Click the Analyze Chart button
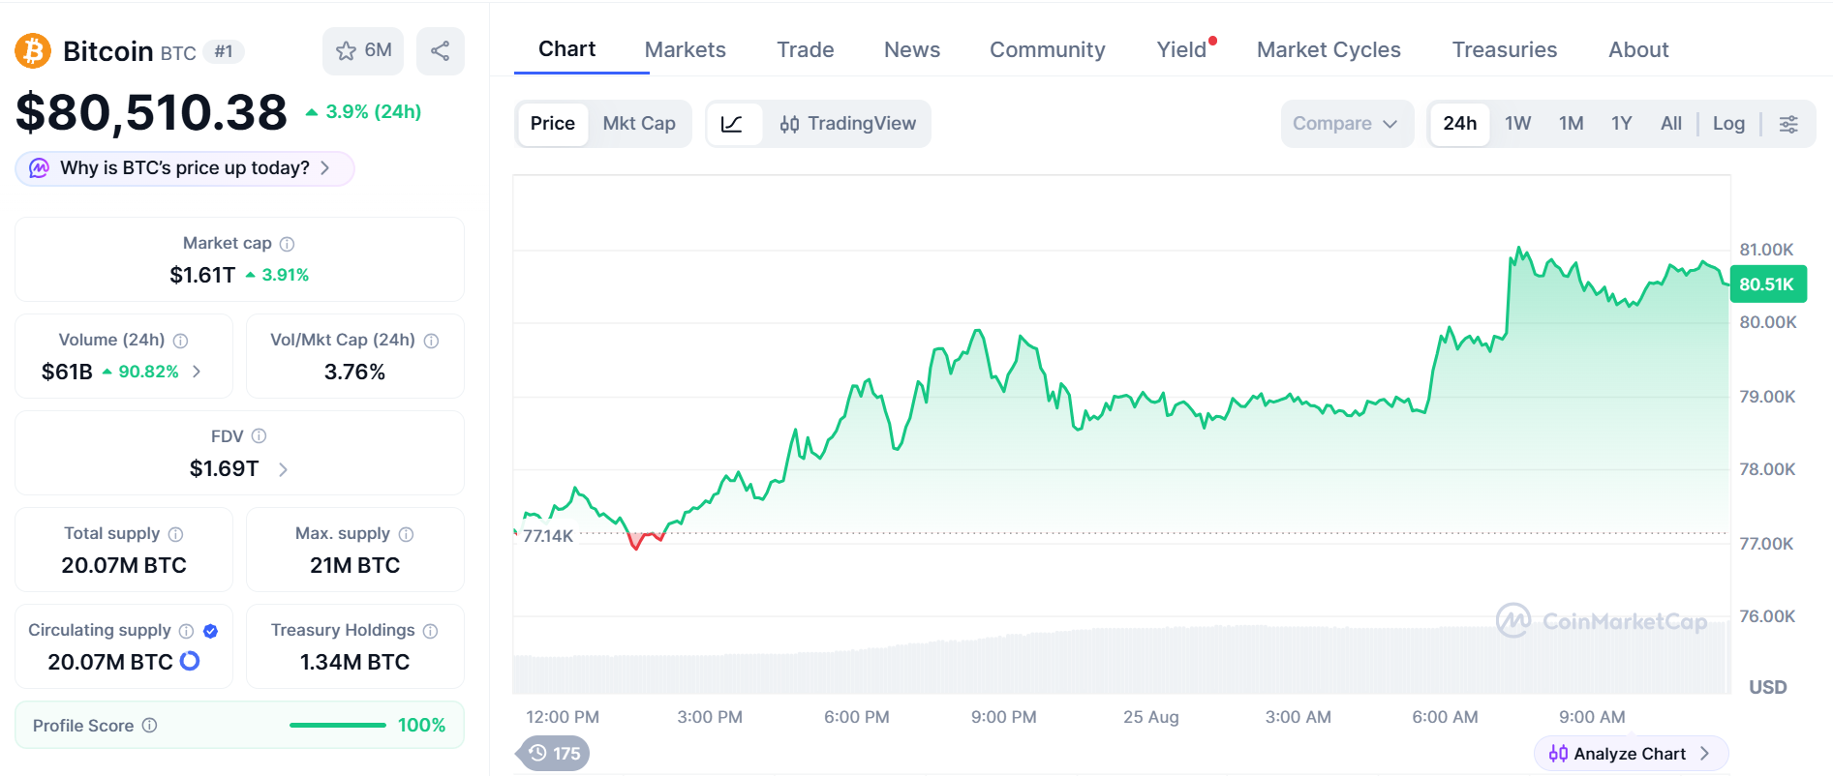This screenshot has height=776, width=1833. pos(1632,754)
